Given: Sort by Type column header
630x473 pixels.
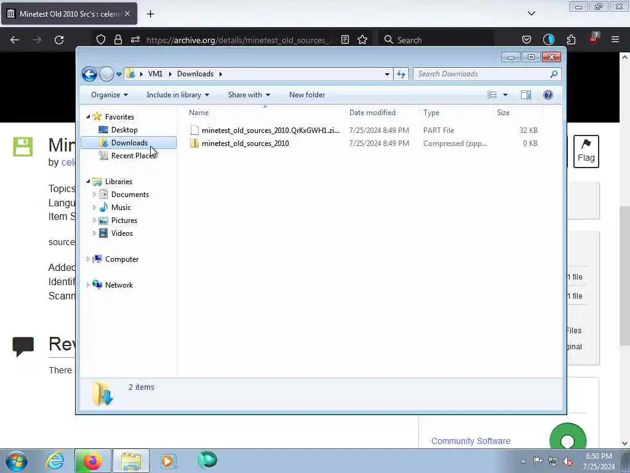Looking at the screenshot, I should coord(456,113).
